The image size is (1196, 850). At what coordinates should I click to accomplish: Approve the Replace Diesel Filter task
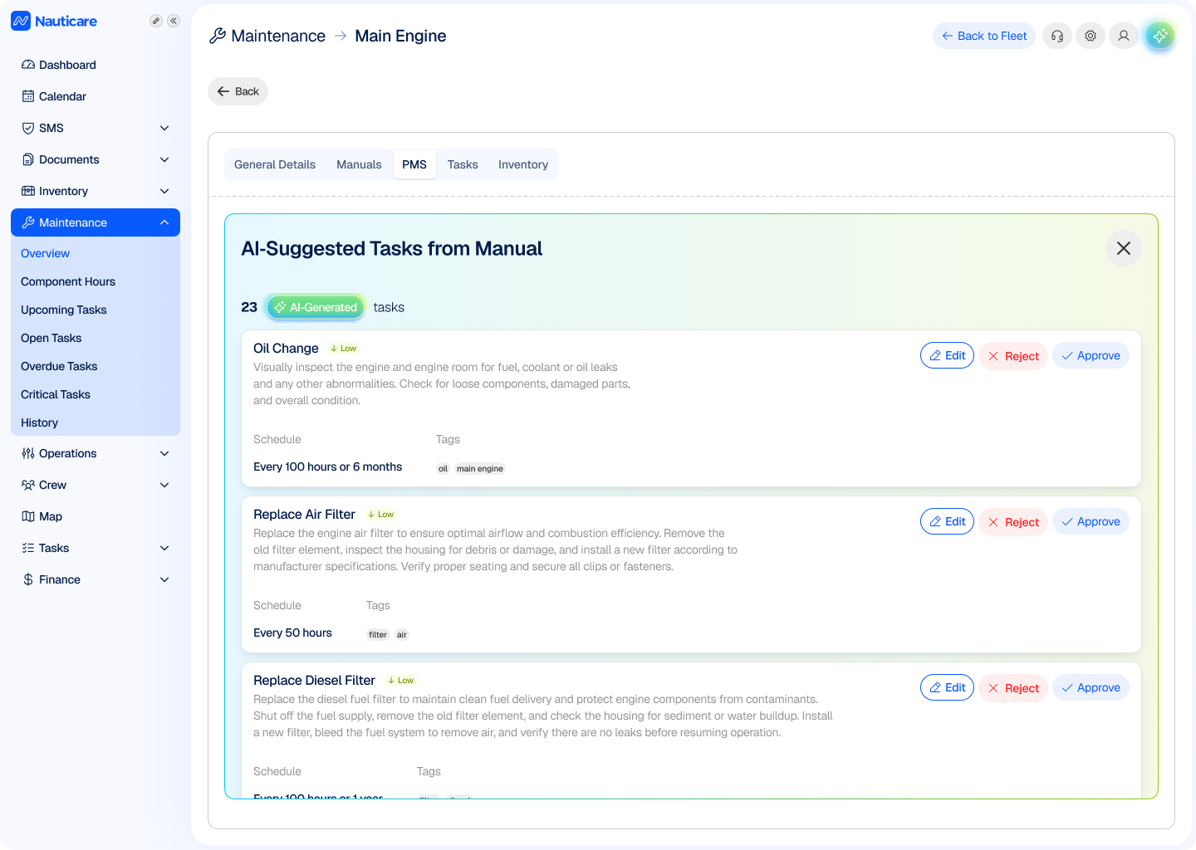1091,687
